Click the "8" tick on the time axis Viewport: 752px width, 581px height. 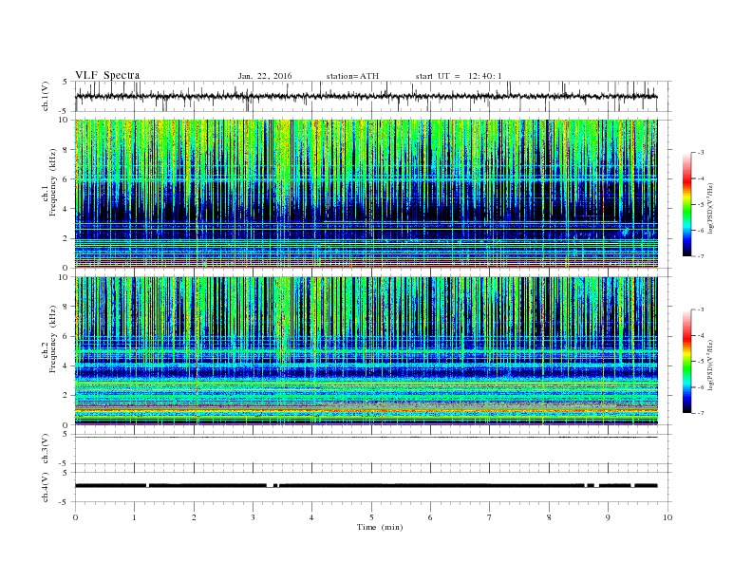click(549, 517)
